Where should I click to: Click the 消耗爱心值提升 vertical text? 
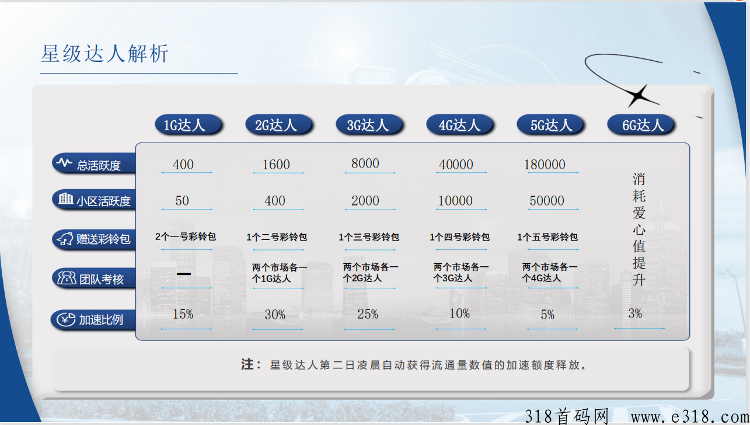click(x=639, y=229)
